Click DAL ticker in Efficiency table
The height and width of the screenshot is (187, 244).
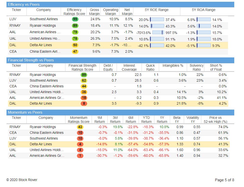coord(13,45)
